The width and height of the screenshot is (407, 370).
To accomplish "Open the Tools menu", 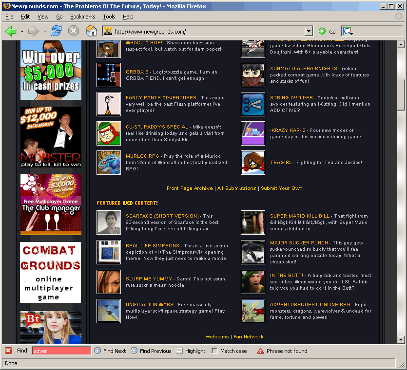I will point(109,17).
